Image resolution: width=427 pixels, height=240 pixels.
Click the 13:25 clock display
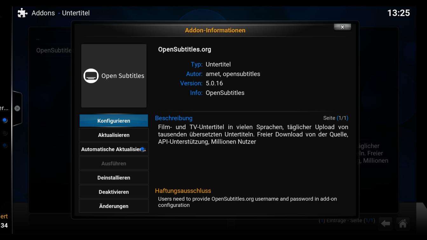(398, 13)
